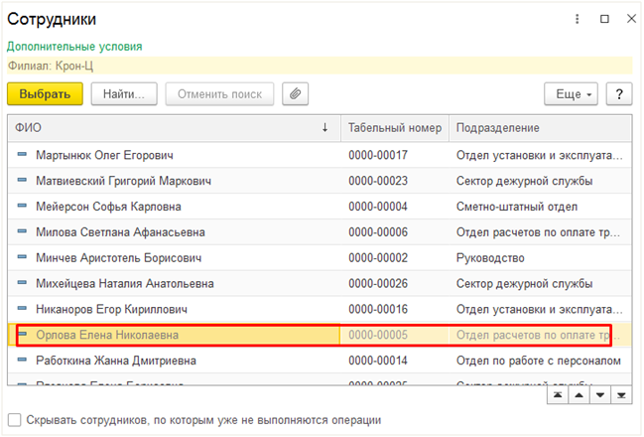
Task: Toggle the hide inactive employees checkbox
Action: pyautogui.click(x=14, y=420)
